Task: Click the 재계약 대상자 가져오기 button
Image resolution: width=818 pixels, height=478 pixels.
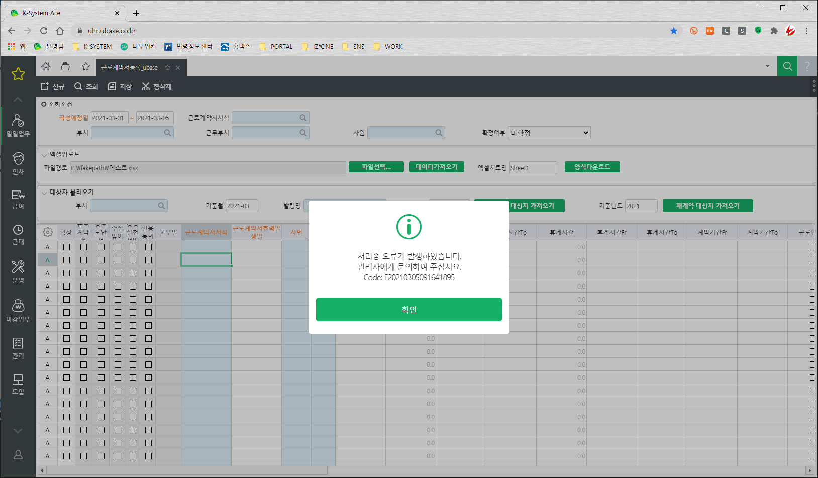Action: pos(708,206)
